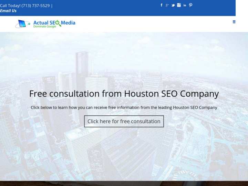Click the Google Plus icon
Image resolution: width=248 pixels, height=186 pixels.
(167, 5)
